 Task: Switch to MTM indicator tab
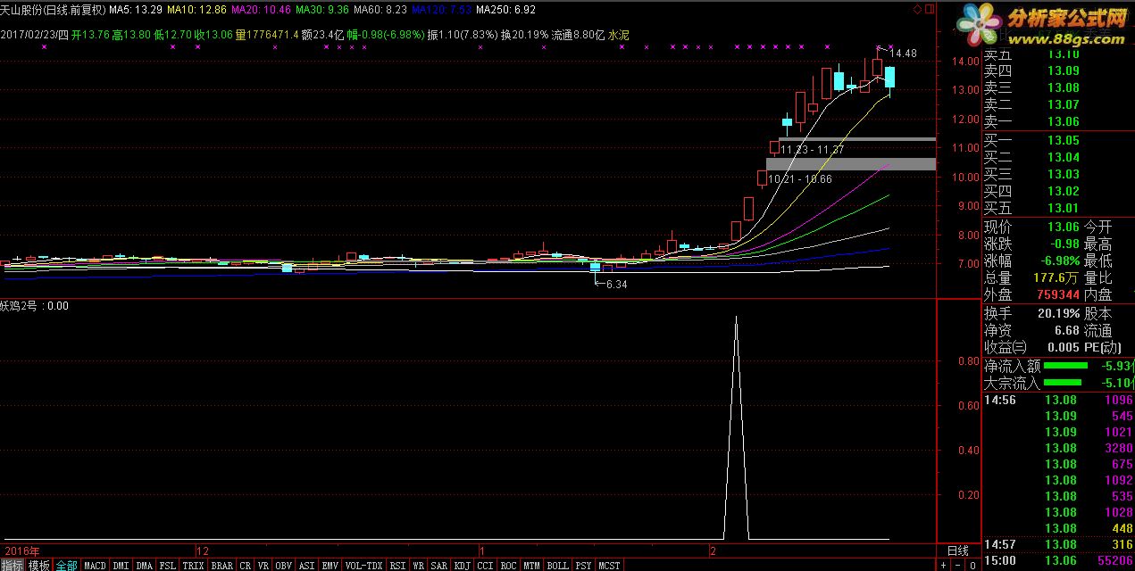coord(532,566)
